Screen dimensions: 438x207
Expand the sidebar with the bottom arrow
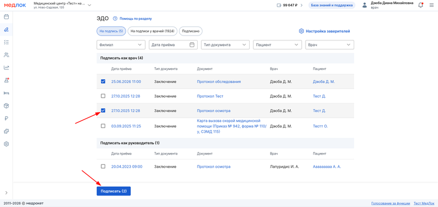click(x=7, y=192)
